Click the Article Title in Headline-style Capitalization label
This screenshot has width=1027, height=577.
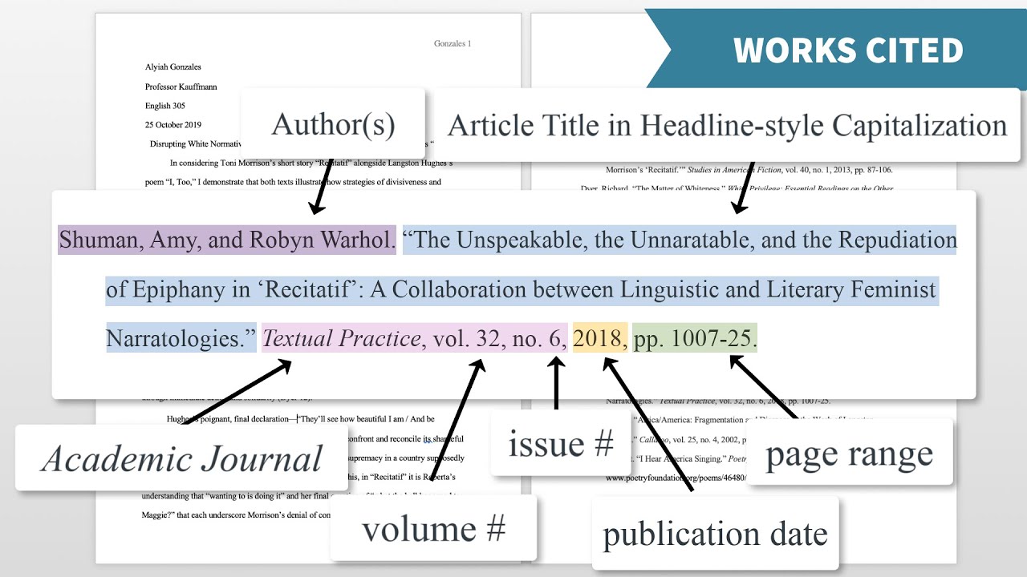point(728,125)
